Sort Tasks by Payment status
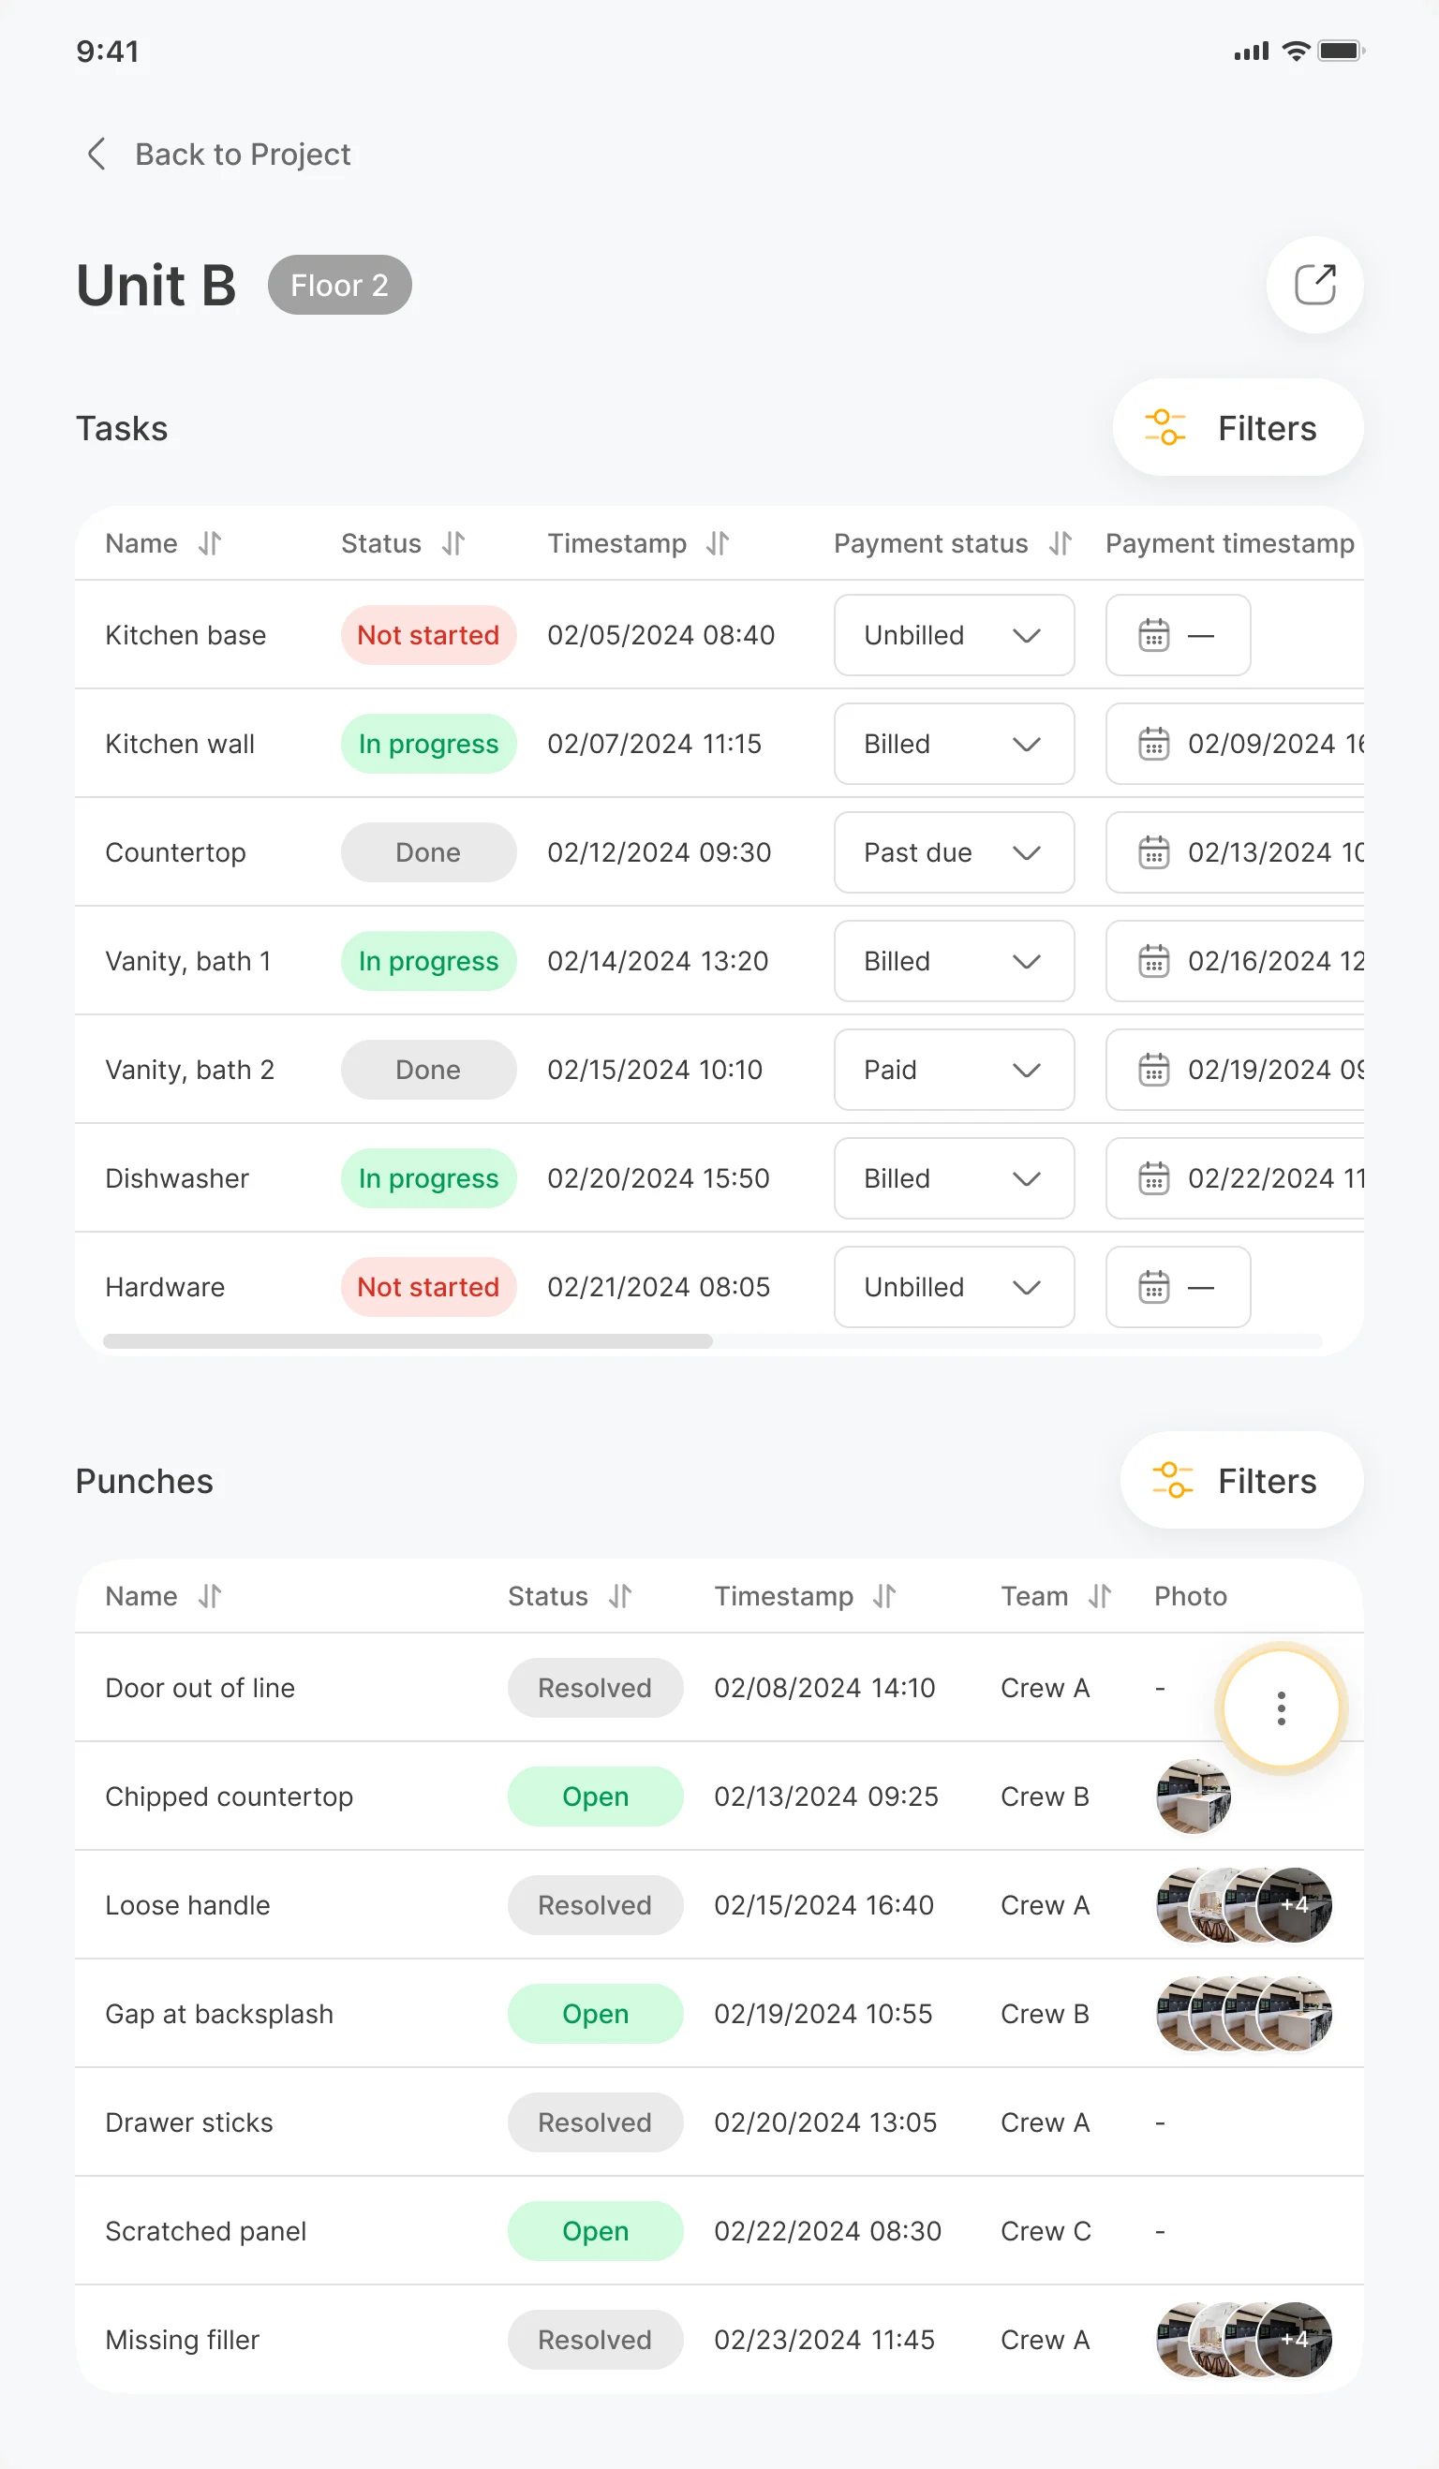The width and height of the screenshot is (1439, 2469). pos(1060,543)
